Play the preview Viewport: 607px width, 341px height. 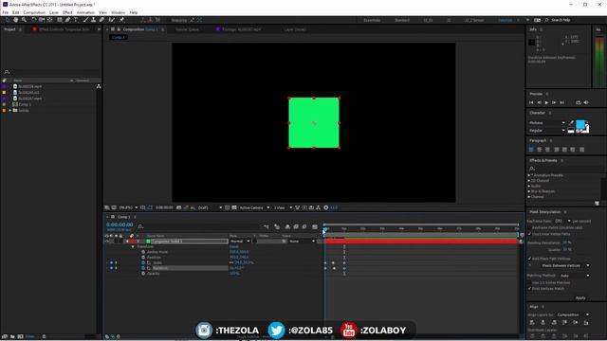546,102
